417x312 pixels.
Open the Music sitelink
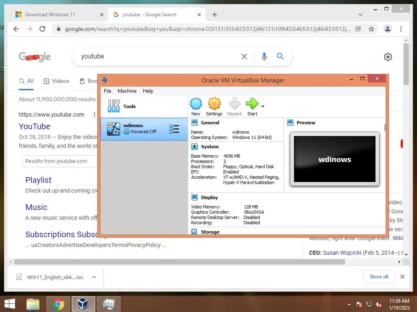pyautogui.click(x=36, y=207)
